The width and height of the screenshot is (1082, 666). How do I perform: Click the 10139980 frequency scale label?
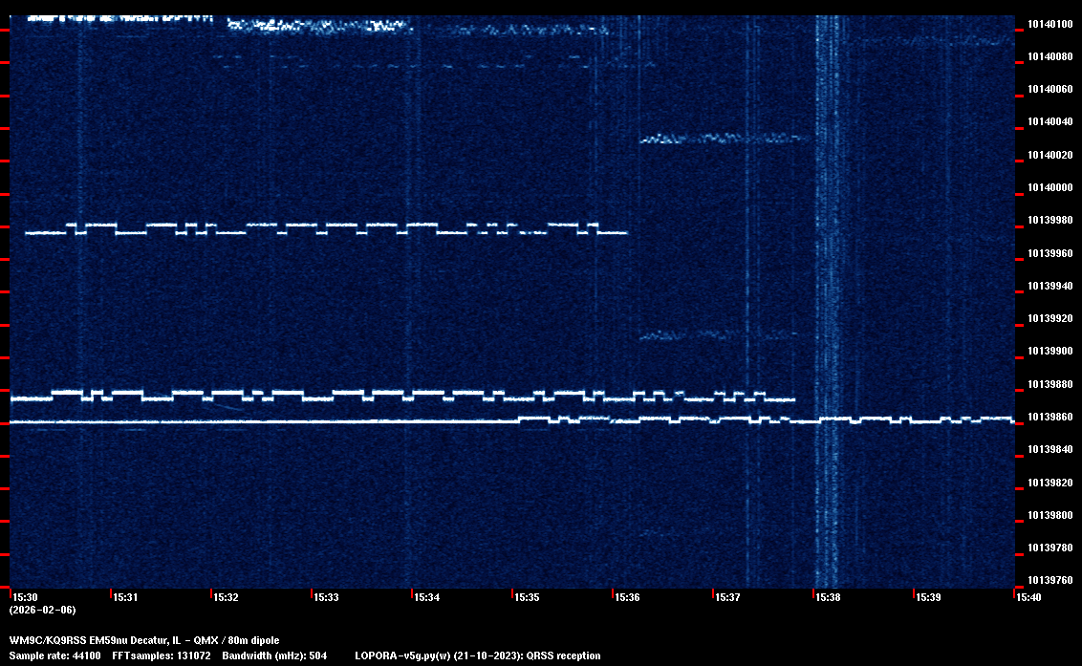pos(1049,221)
